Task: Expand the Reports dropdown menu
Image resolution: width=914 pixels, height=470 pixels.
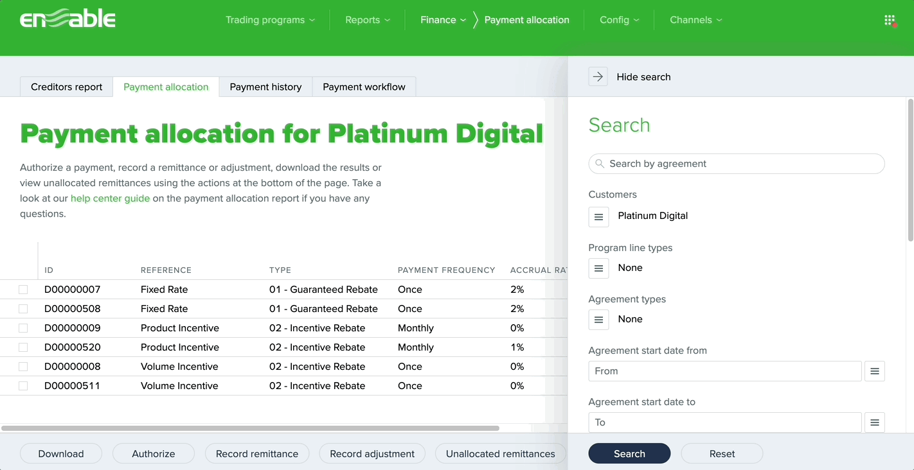Action: pyautogui.click(x=367, y=20)
